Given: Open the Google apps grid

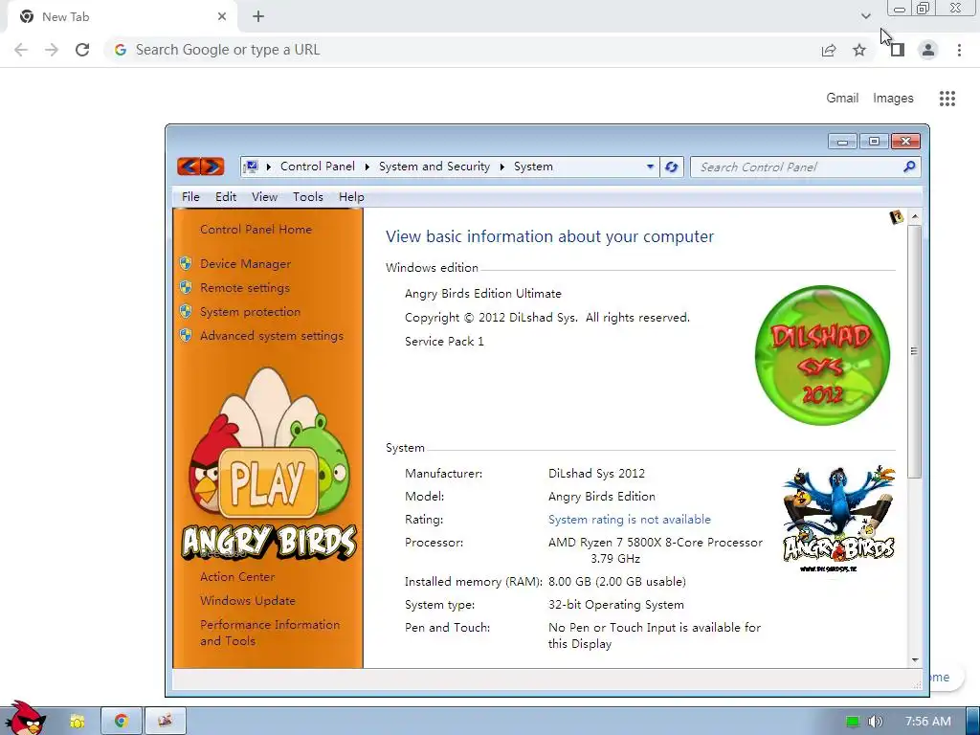Looking at the screenshot, I should [x=947, y=99].
